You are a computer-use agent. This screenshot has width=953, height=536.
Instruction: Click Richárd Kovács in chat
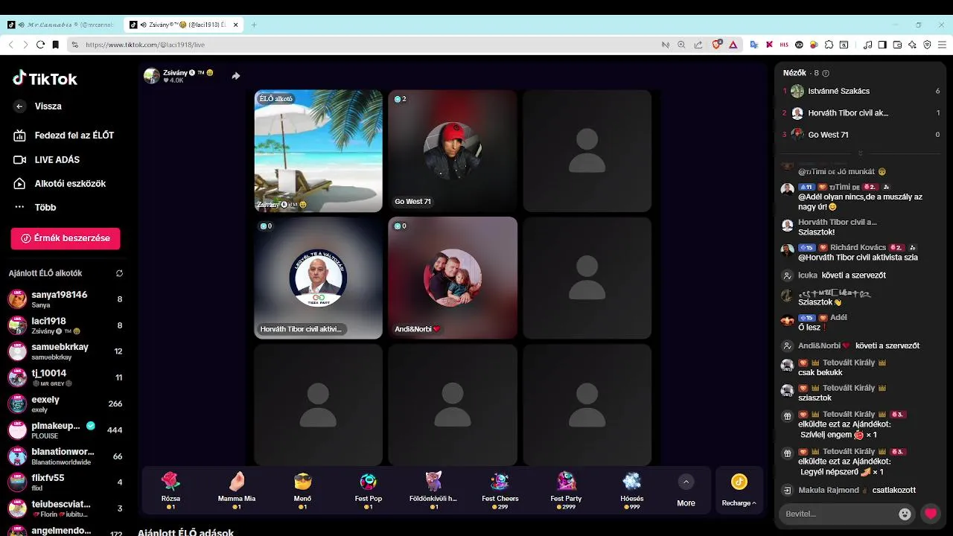858,247
